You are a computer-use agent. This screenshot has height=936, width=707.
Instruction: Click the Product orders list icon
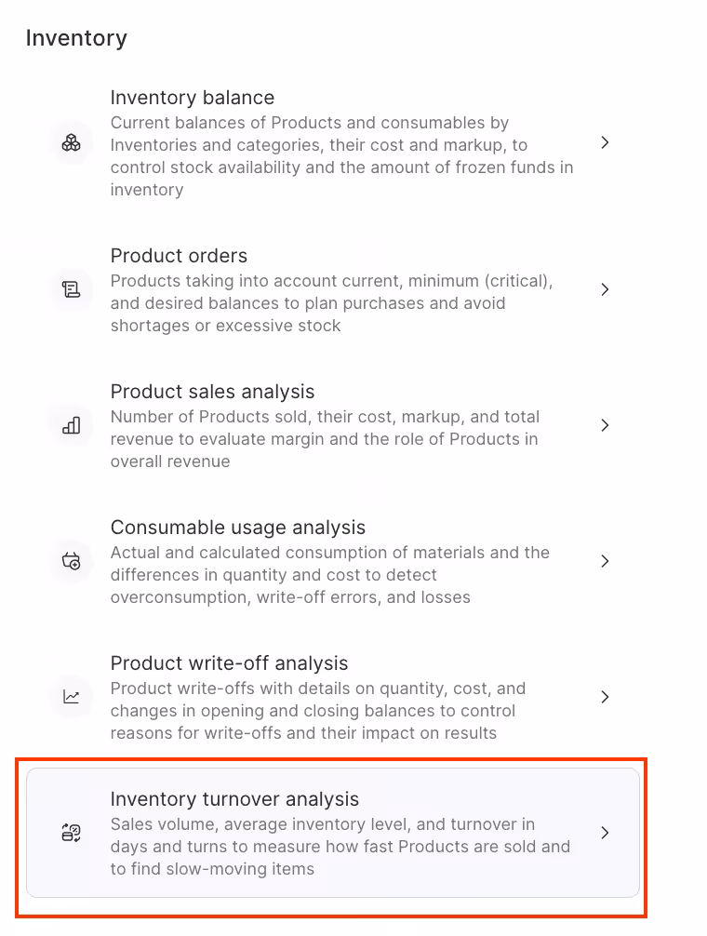72,289
